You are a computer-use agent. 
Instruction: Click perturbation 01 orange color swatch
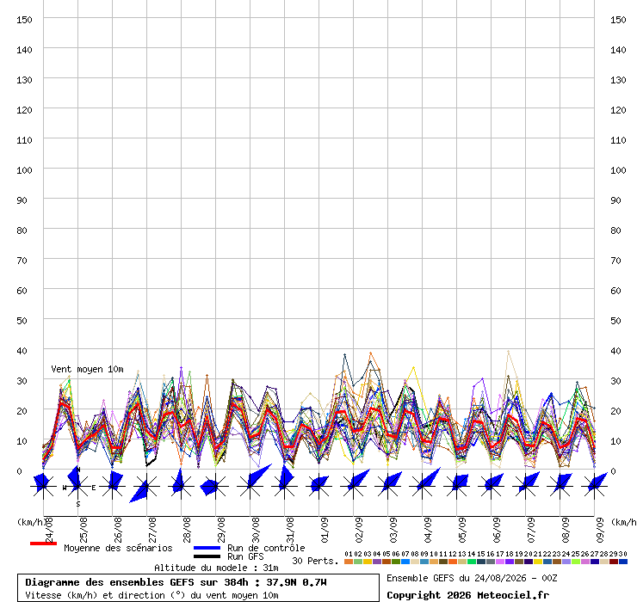pos(349,562)
